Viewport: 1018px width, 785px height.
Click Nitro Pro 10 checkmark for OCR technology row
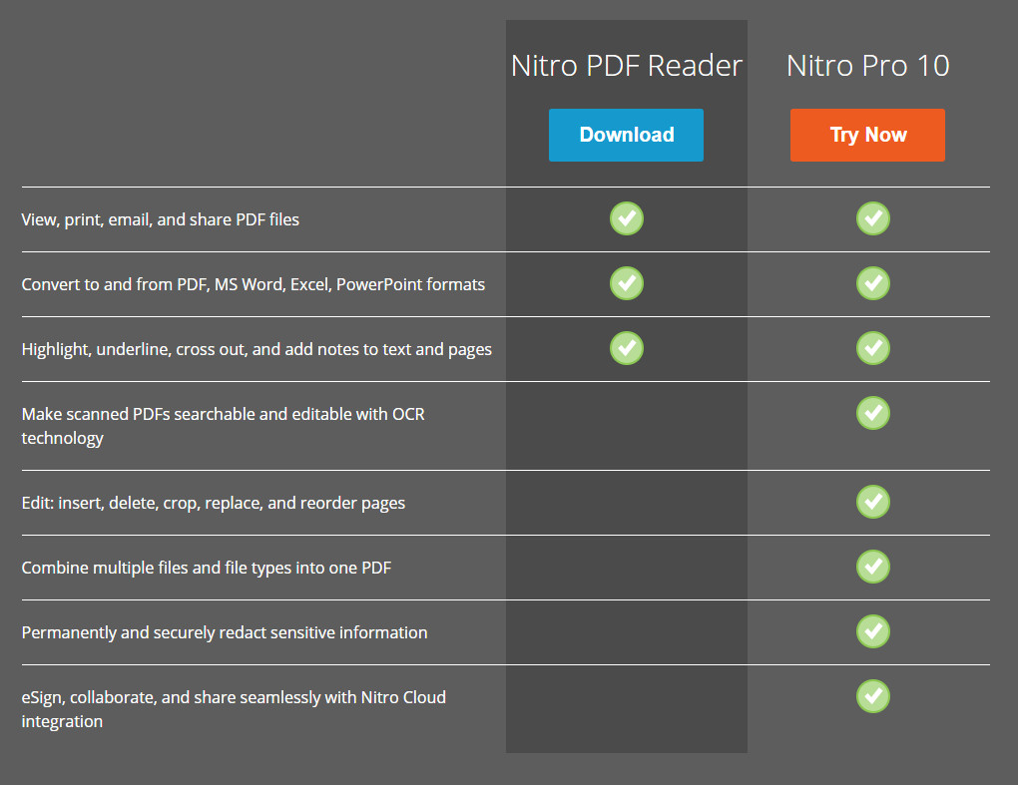coord(873,413)
